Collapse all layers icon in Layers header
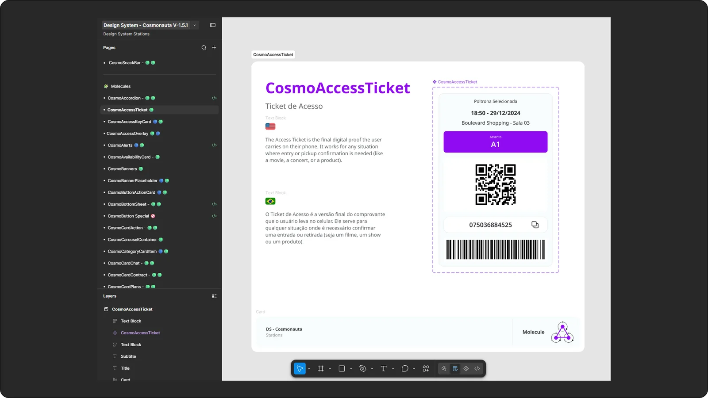This screenshot has height=398, width=708. tap(214, 296)
